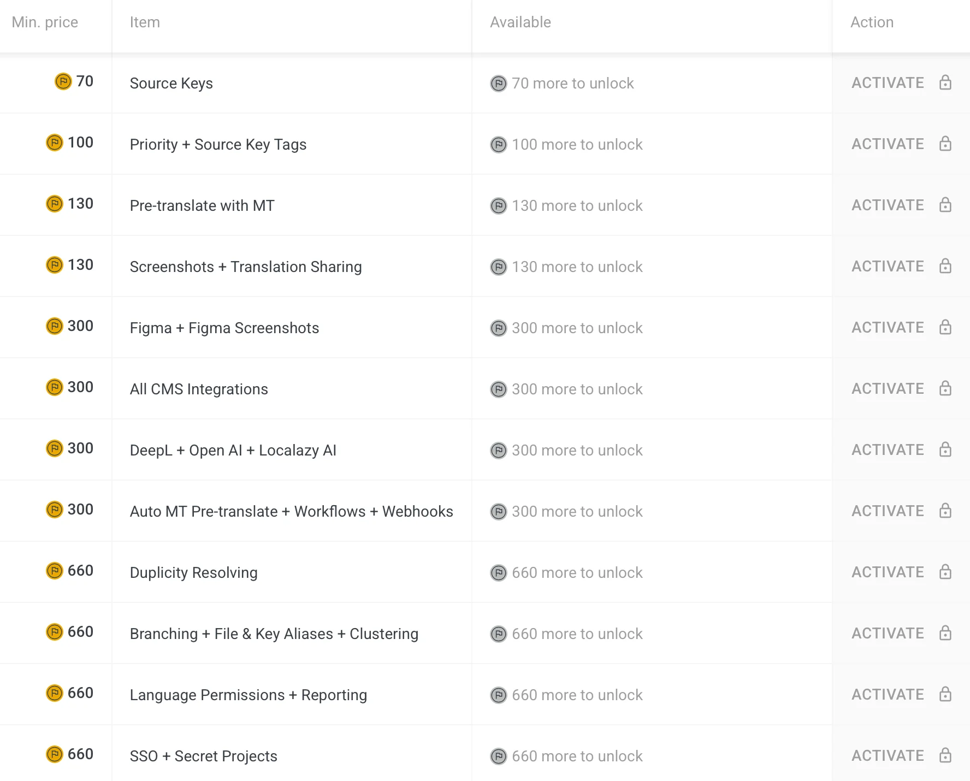Click the '100 more to unlock' text

(x=577, y=145)
